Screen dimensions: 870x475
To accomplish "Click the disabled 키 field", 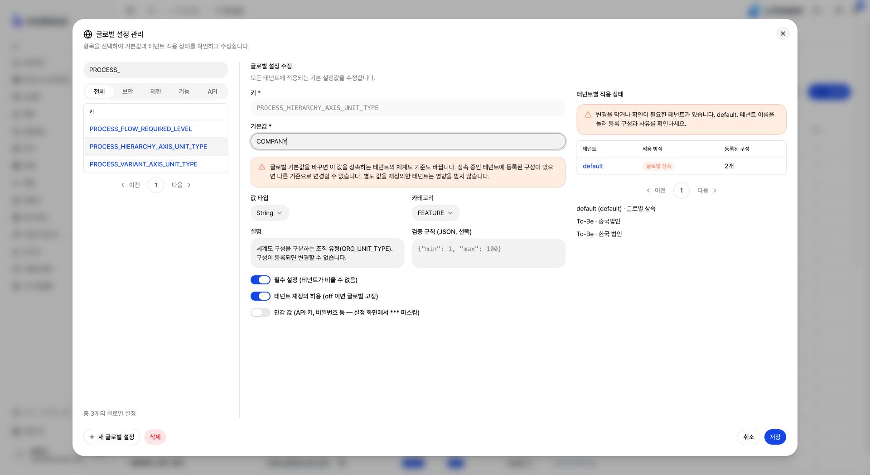I will coord(408,108).
